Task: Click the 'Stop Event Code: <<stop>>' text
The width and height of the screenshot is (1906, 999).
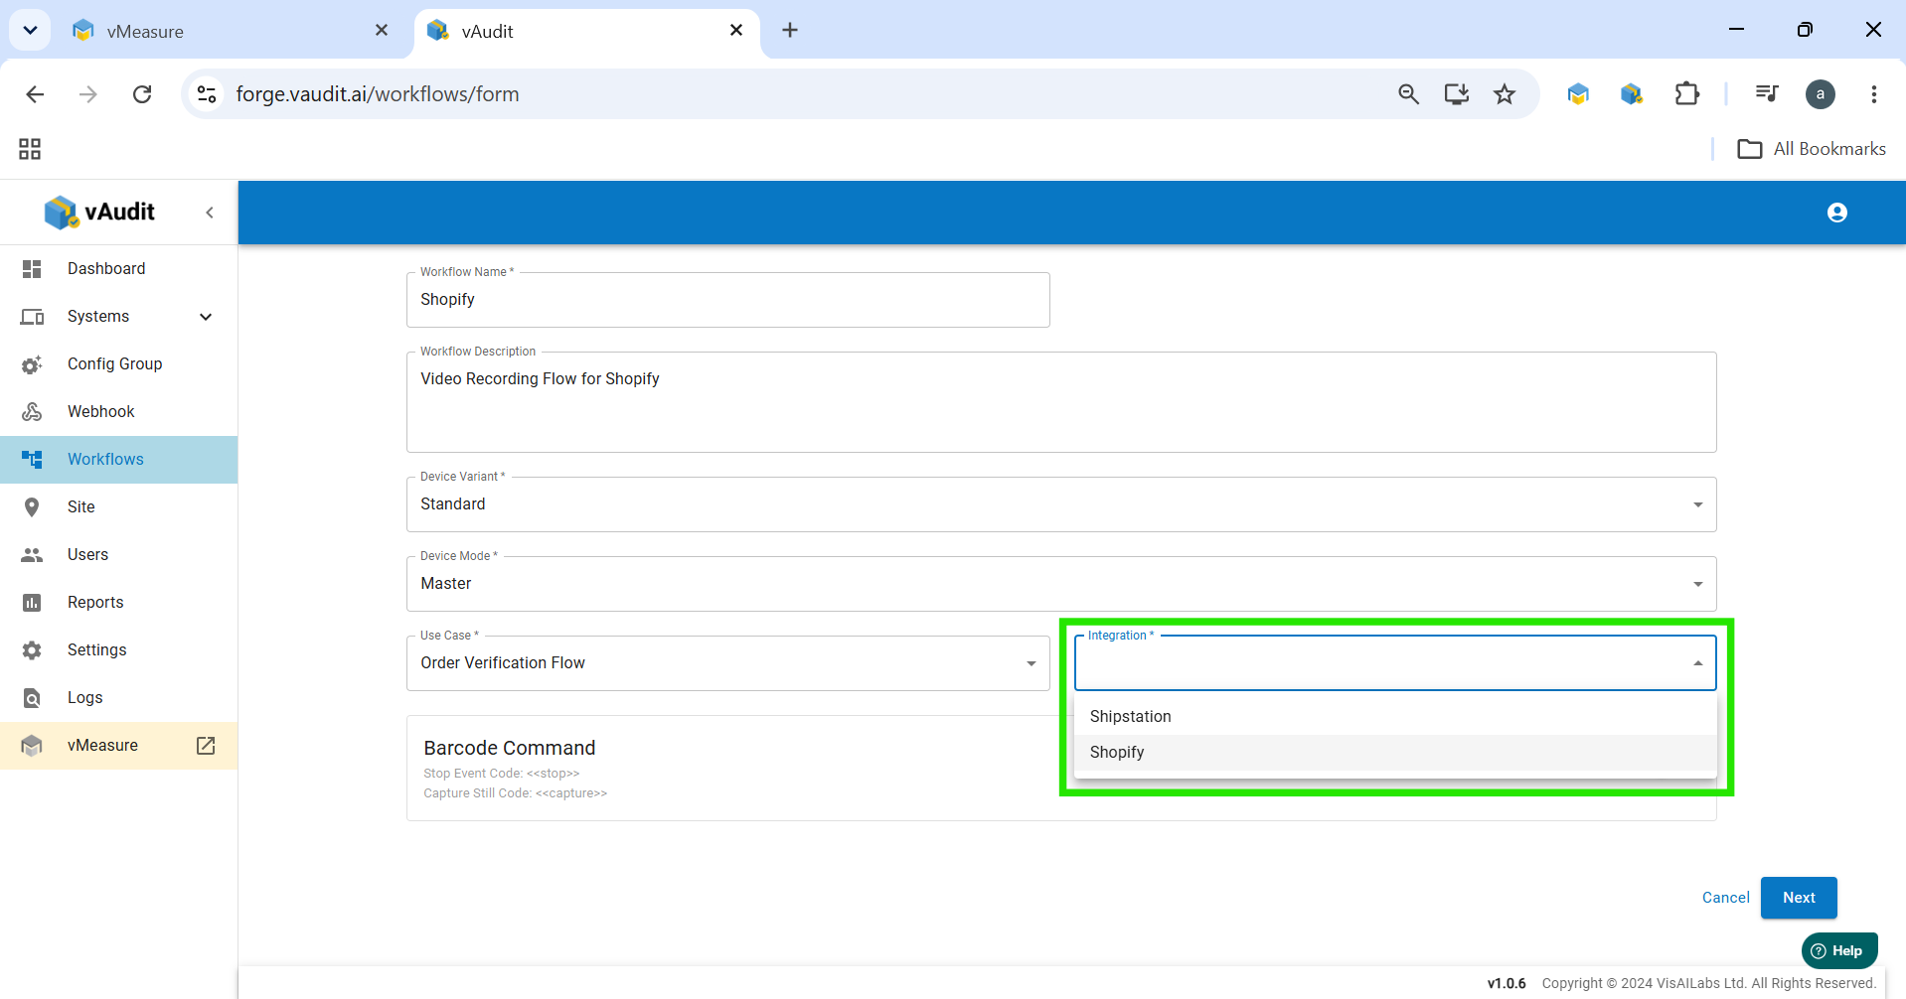Action: click(502, 774)
